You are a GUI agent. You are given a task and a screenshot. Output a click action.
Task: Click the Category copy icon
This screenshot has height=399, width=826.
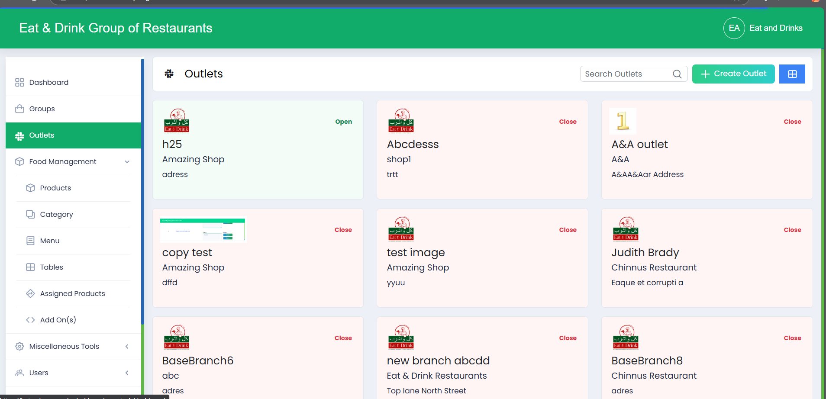point(30,214)
